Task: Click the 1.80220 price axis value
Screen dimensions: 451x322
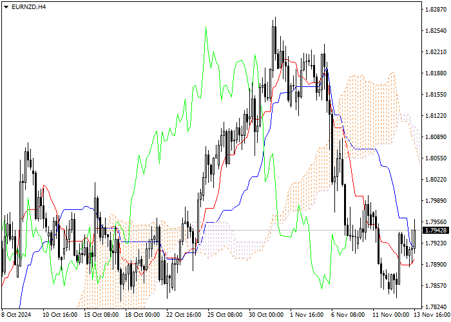Action: click(x=436, y=180)
